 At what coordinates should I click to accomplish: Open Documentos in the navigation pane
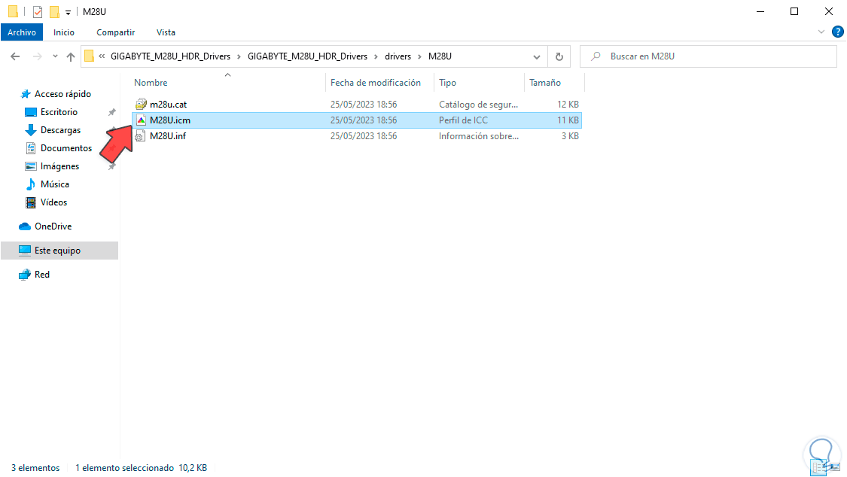[x=66, y=148]
